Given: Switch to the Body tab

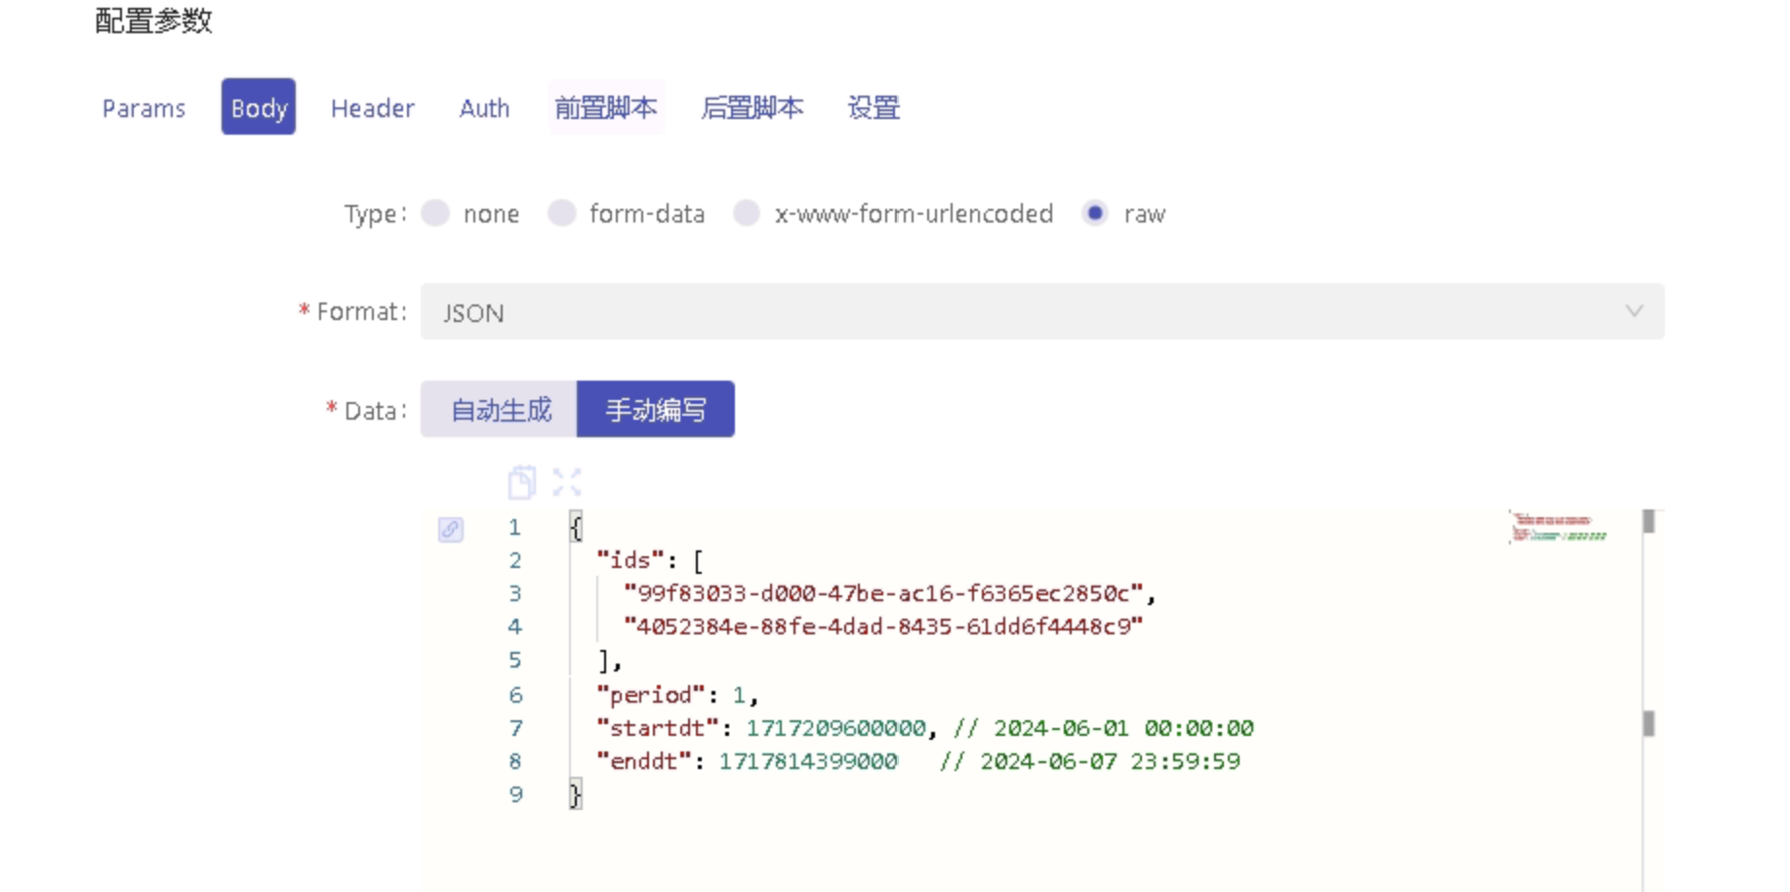Looking at the screenshot, I should 259,107.
